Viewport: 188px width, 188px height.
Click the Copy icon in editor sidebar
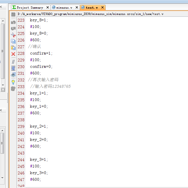[13, 41]
